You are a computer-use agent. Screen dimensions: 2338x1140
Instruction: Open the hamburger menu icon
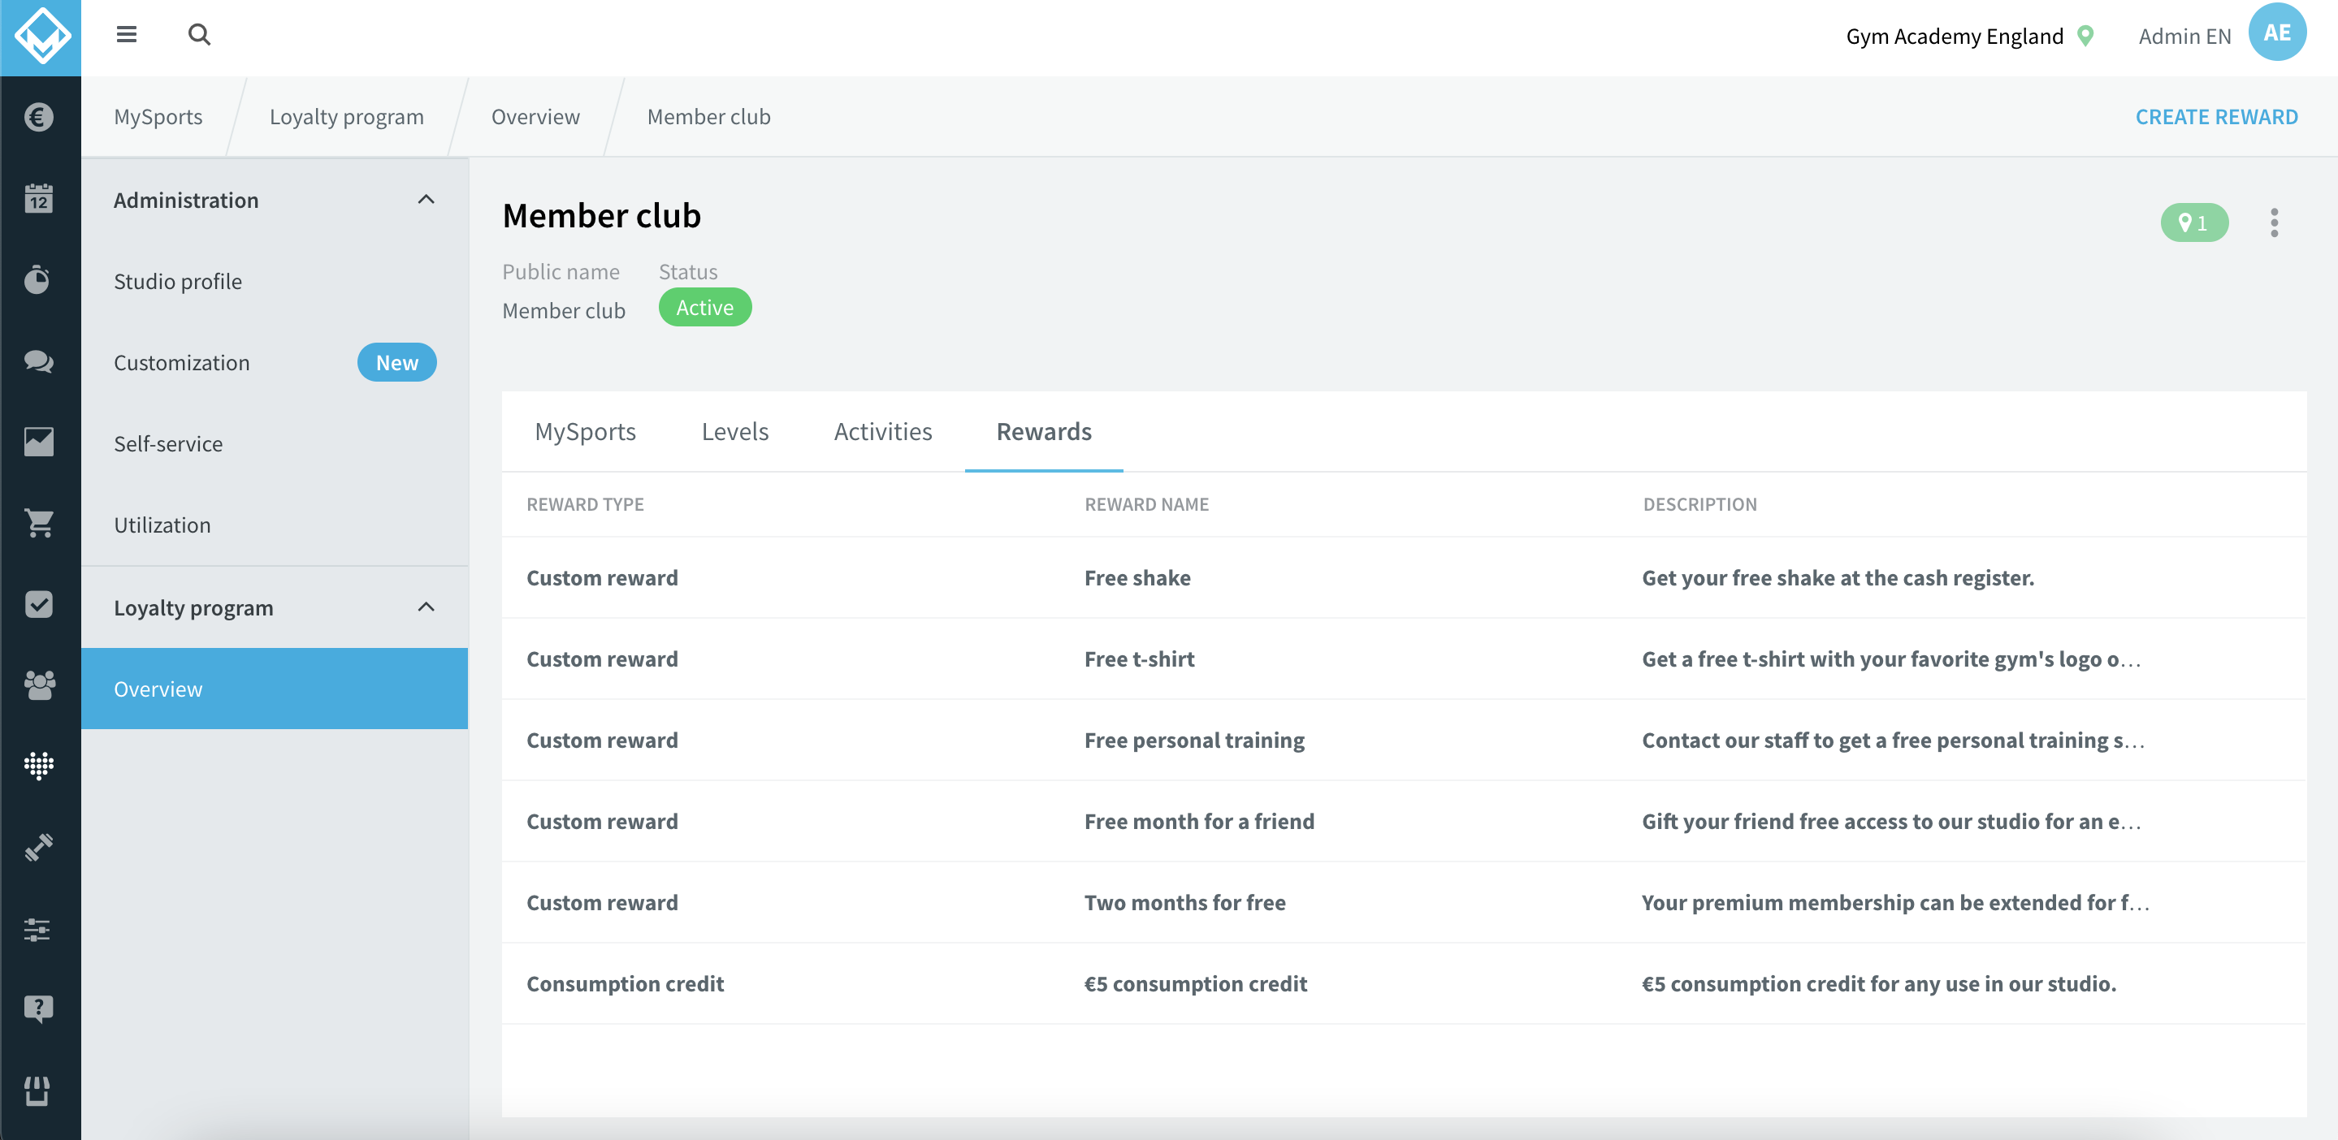click(126, 34)
